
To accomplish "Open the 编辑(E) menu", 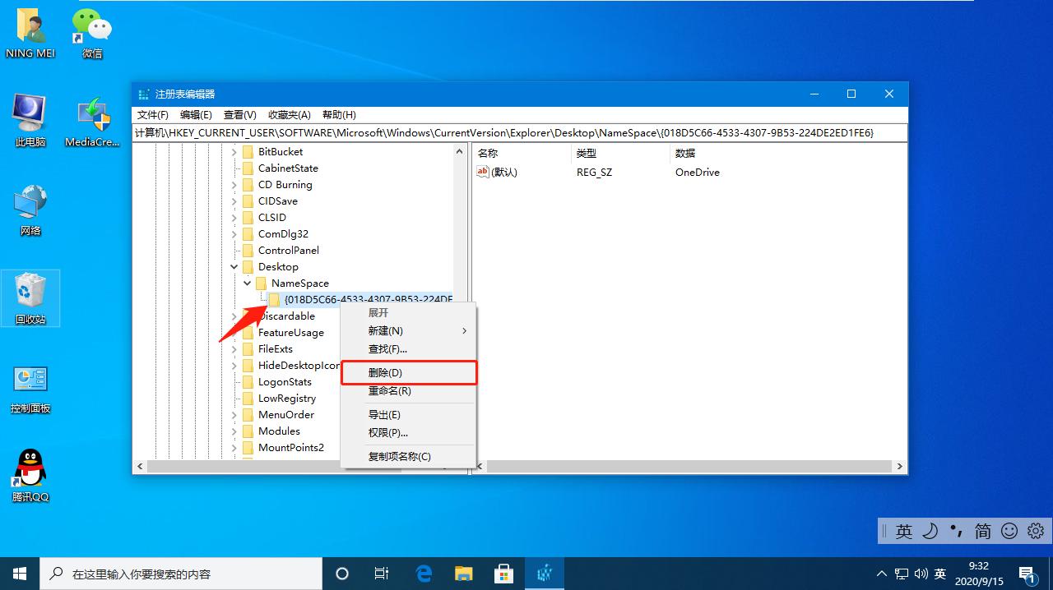I will (x=195, y=114).
